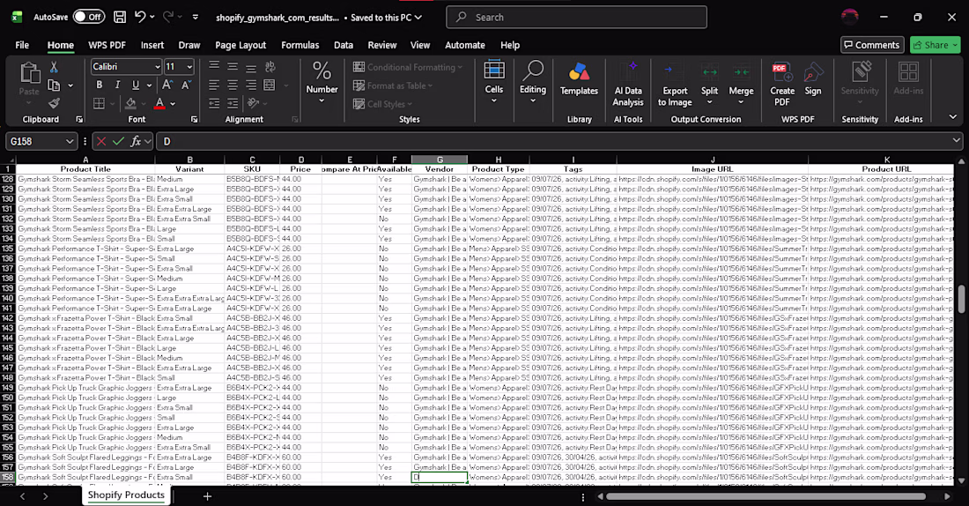Image resolution: width=969 pixels, height=506 pixels.
Task: Decrease font size with small A
Action: click(x=186, y=85)
